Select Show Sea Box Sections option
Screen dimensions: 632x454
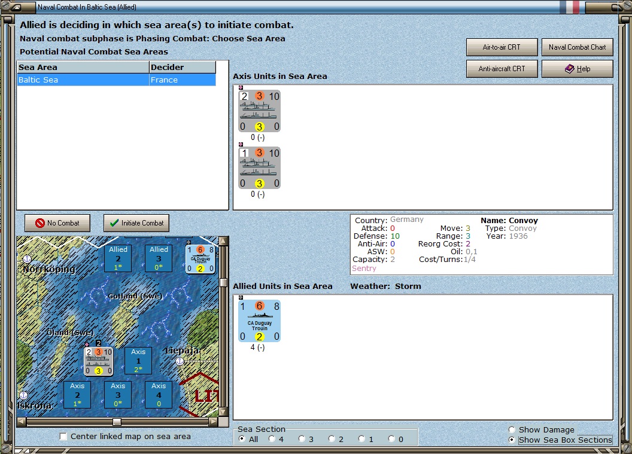click(512, 440)
